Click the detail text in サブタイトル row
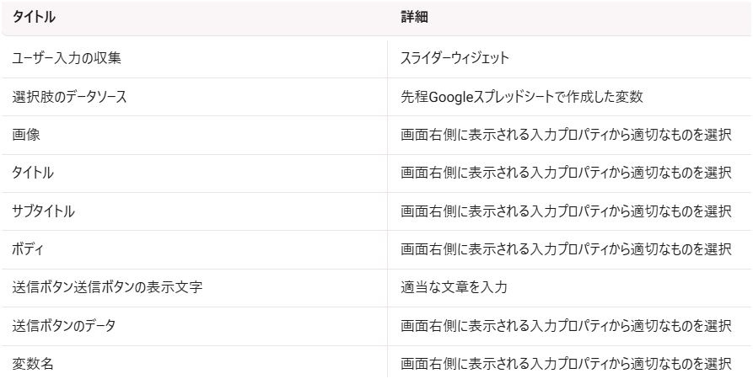This screenshot has width=753, height=379. pos(566,211)
